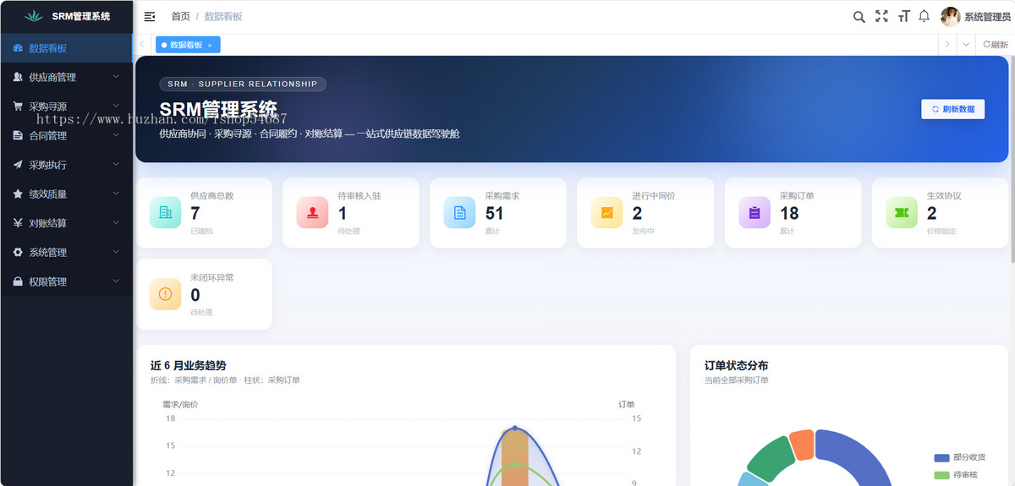This screenshot has width=1015, height=486.
Task: Click the 采购订单 clipboard icon
Action: (754, 213)
